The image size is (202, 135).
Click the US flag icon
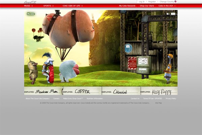coord(176,2)
